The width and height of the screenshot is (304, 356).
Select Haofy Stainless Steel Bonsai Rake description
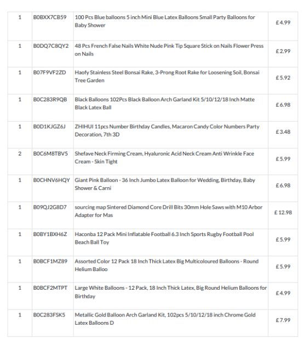click(167, 76)
